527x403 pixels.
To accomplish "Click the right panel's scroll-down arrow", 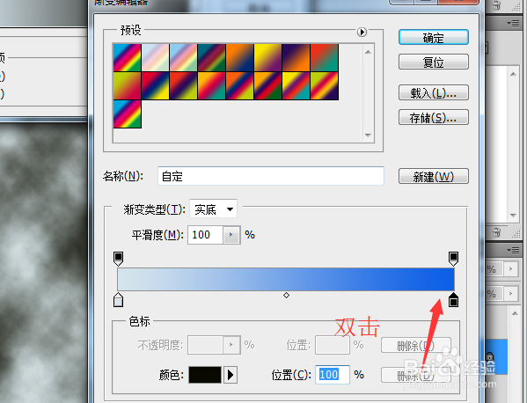I will click(x=513, y=216).
